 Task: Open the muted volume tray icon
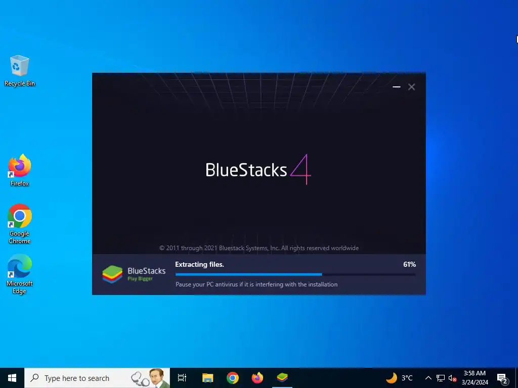tap(452, 378)
